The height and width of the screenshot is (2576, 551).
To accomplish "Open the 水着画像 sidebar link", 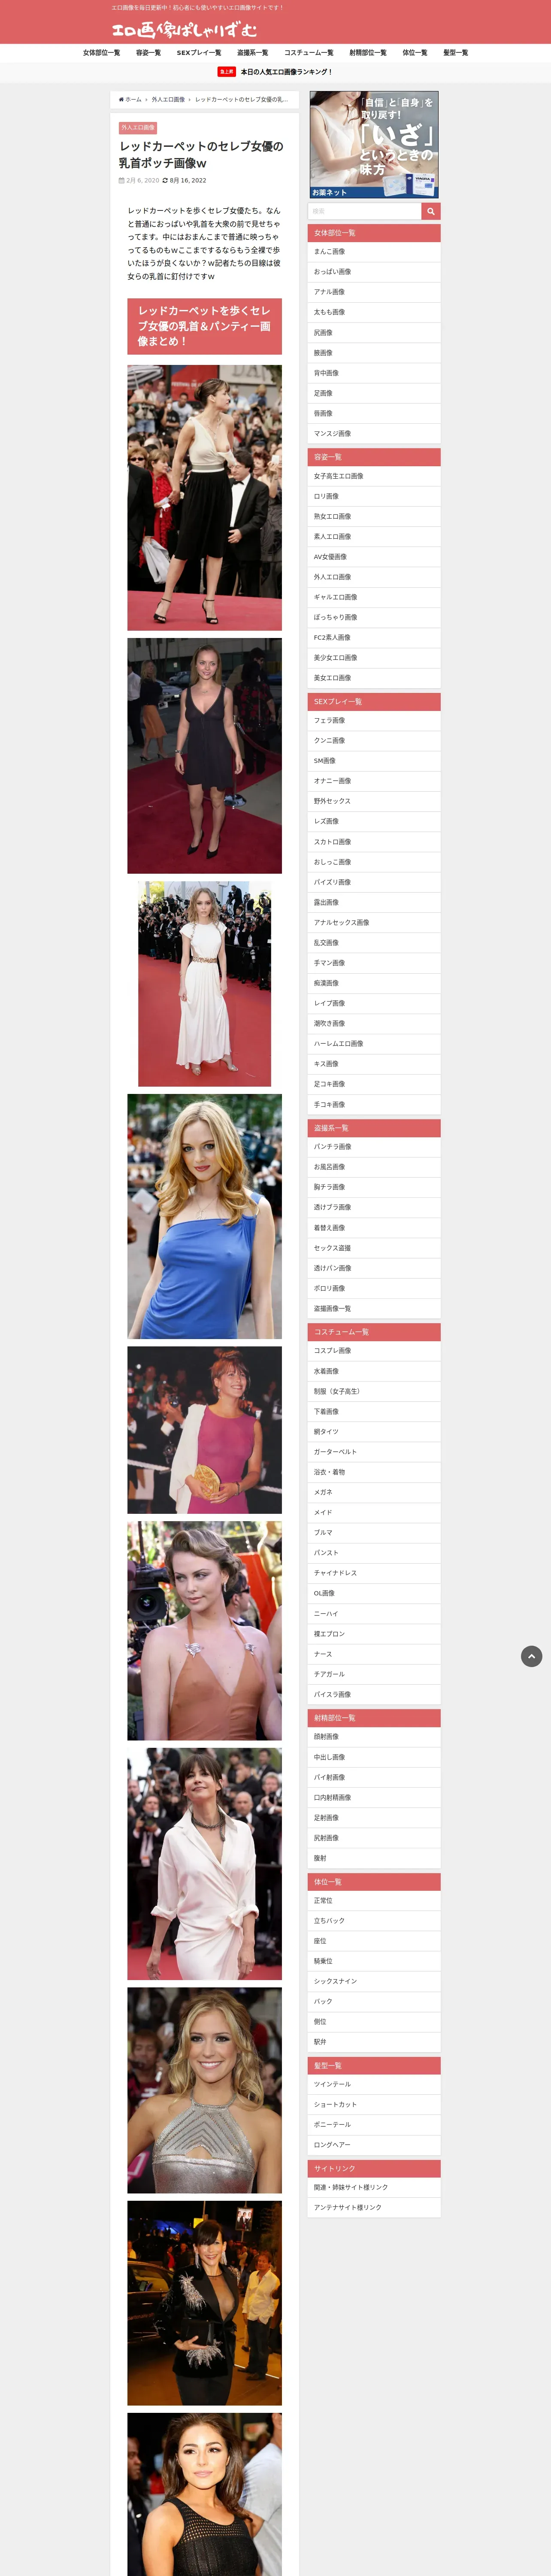I will [x=374, y=1371].
